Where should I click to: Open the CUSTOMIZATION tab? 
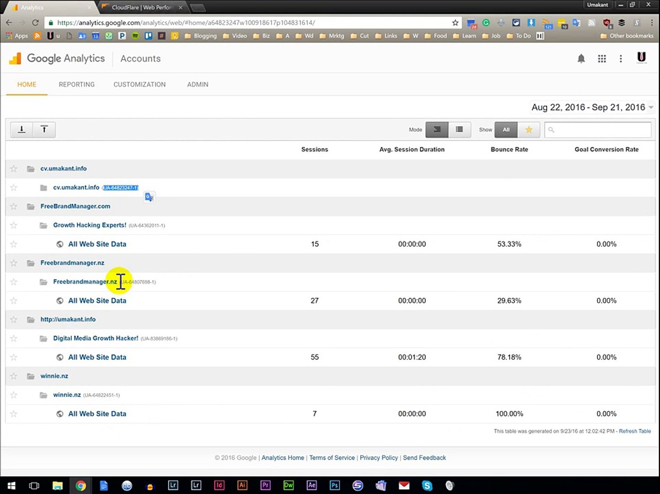coord(140,85)
